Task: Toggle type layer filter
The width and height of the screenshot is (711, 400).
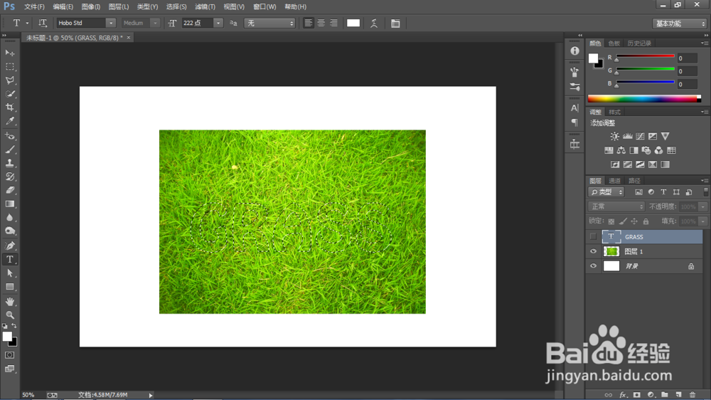Action: point(663,192)
